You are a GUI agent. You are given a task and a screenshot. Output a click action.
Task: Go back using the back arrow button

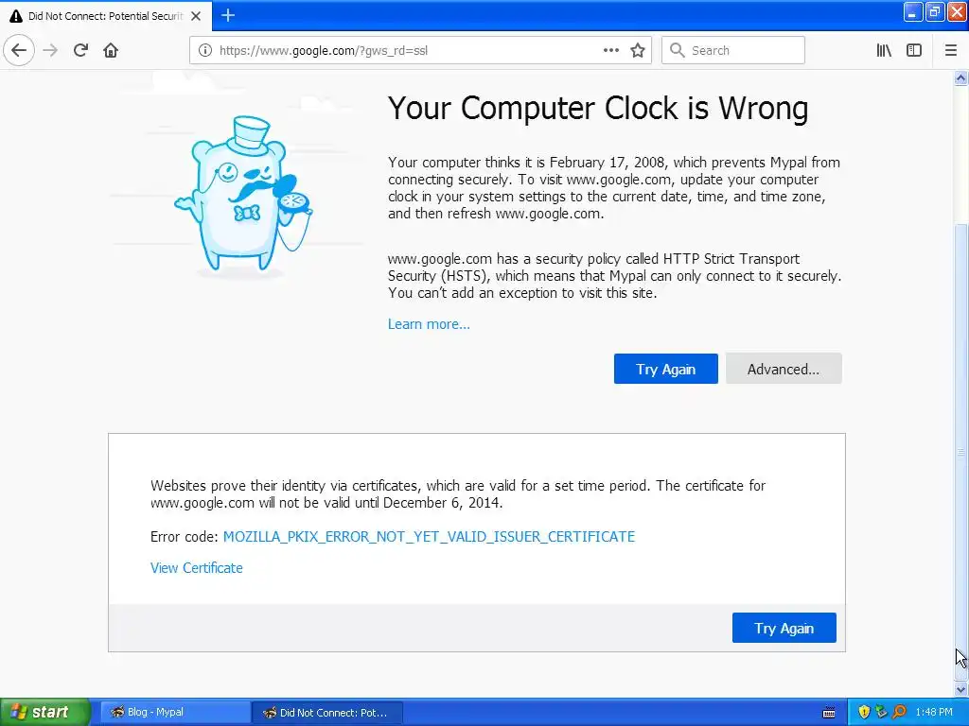[19, 51]
